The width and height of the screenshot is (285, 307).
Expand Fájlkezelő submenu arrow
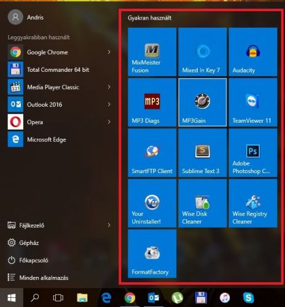tap(109, 225)
